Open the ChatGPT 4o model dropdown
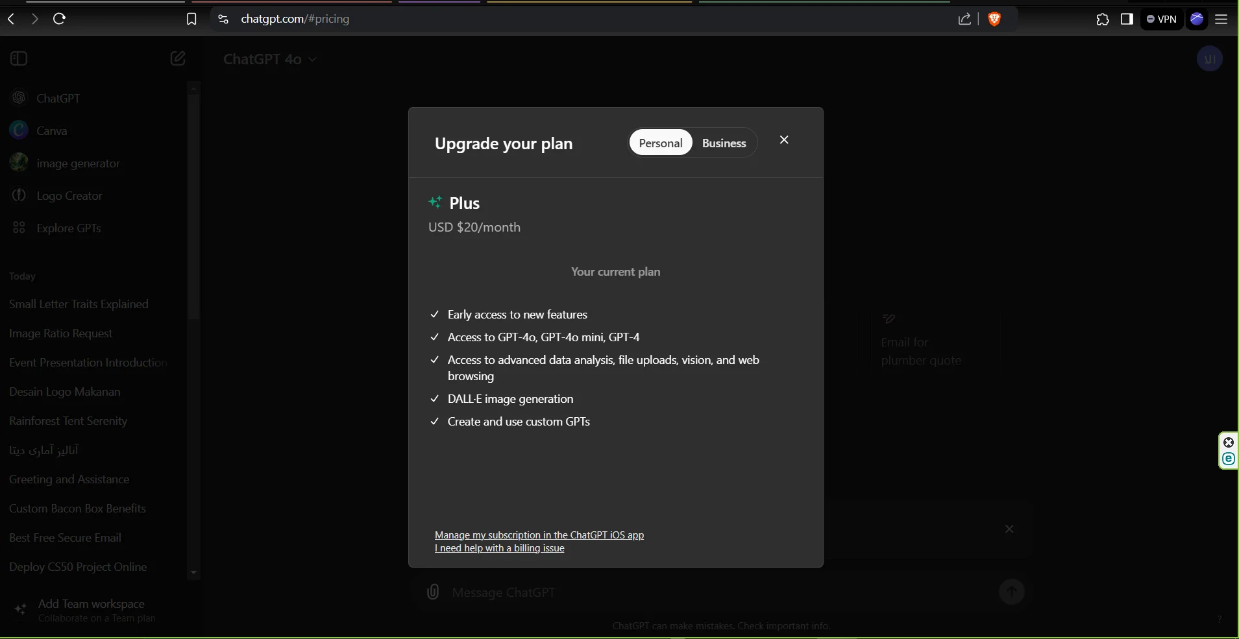Image resolution: width=1239 pixels, height=639 pixels. coord(270,59)
